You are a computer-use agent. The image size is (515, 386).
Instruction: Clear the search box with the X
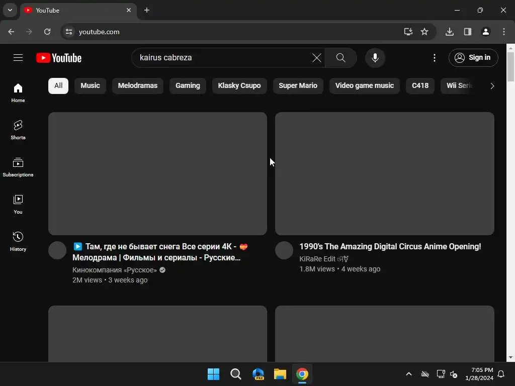click(317, 58)
